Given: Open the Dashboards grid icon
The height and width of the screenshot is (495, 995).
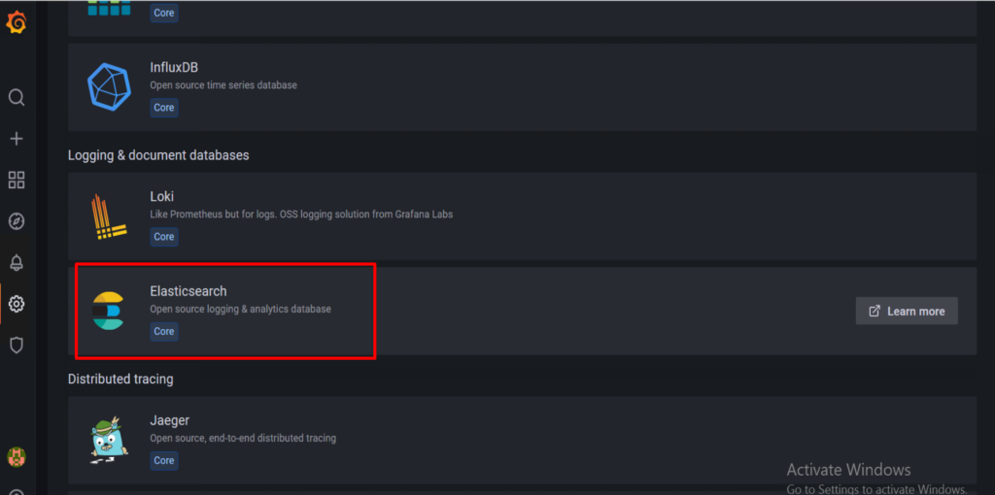Looking at the screenshot, I should click(x=17, y=180).
